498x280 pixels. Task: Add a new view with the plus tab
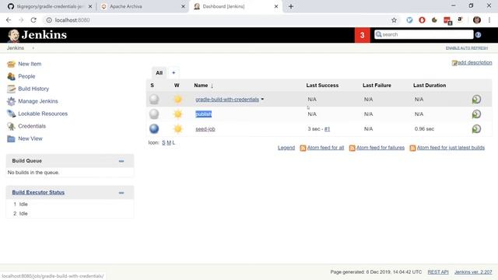174,73
